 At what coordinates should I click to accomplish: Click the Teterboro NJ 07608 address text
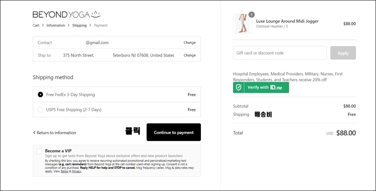pyautogui.click(x=143, y=55)
